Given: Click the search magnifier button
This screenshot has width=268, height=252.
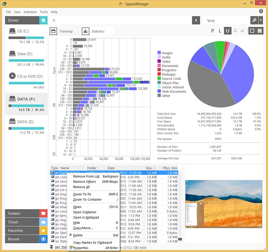Looking at the screenshot, I should (x=254, y=20).
